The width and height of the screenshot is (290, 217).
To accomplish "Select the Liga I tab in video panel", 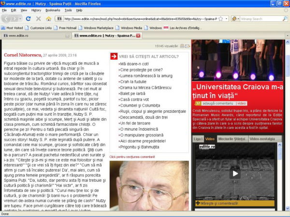I will click(x=198, y=139).
